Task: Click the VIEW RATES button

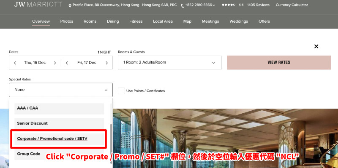Action: 279,62
